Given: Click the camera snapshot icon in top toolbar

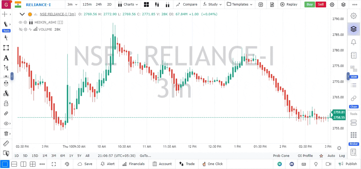Looking at the screenshot, I should pyautogui.click(x=261, y=4).
